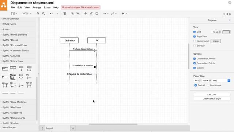This screenshot has height=132, width=234.
Task: Toggle the format panel icon
Action: click(x=227, y=14)
